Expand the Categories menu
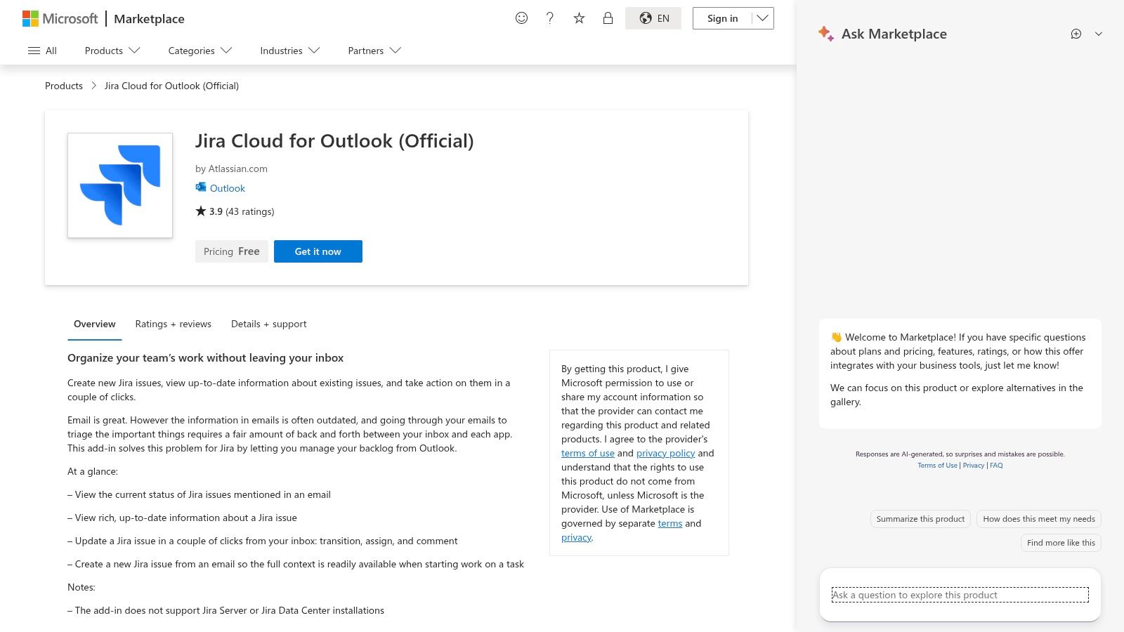Image resolution: width=1124 pixels, height=632 pixels. 200,51
